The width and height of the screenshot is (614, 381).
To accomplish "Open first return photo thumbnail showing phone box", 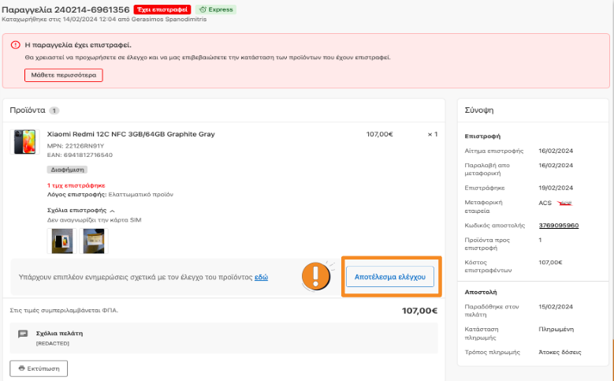I will point(61,241).
